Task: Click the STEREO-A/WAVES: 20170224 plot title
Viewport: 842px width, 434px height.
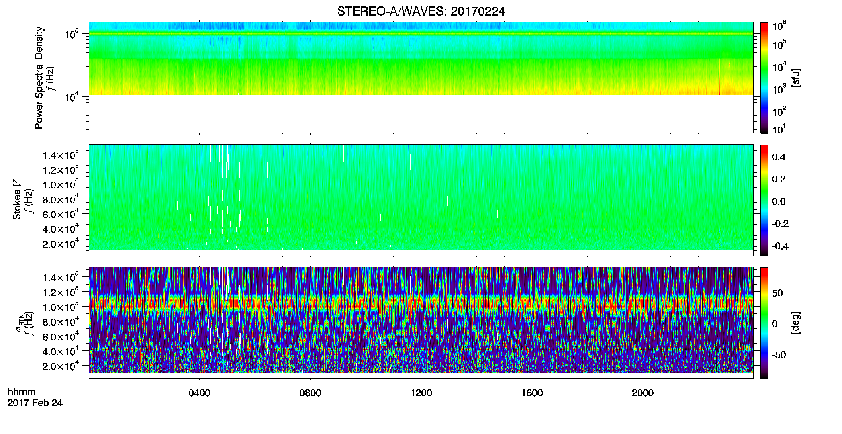Action: 421,12
